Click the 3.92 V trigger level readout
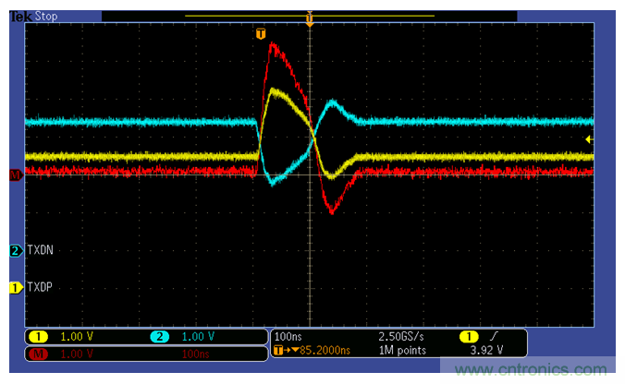This screenshot has width=625, height=384. coord(487,351)
